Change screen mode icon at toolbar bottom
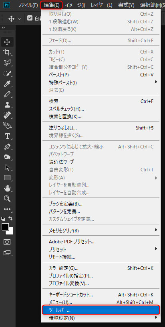 [x=7, y=253]
